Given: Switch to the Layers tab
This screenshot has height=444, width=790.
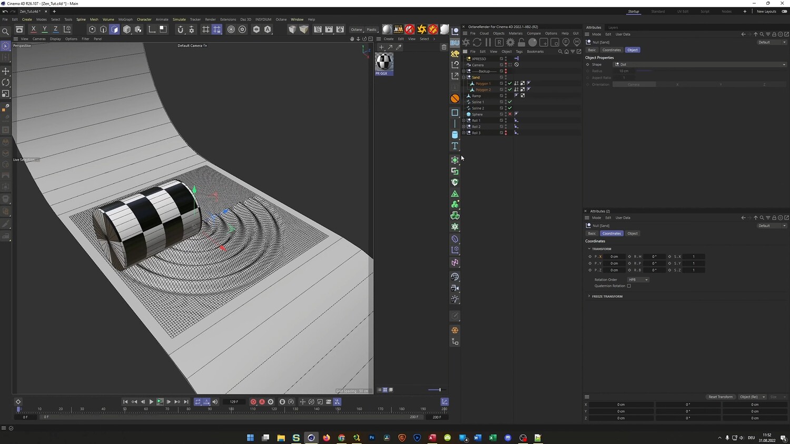Looking at the screenshot, I should click(613, 27).
